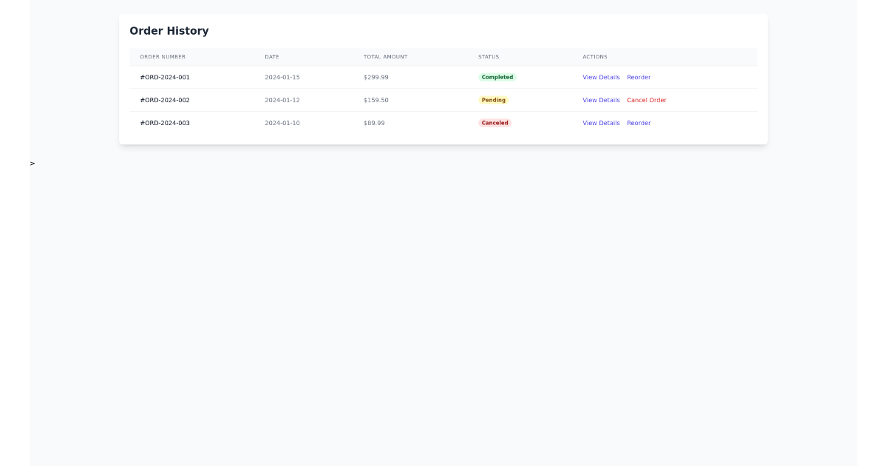The height and width of the screenshot is (466, 887).
Task: Select the Canceled status badge
Action: pos(495,123)
